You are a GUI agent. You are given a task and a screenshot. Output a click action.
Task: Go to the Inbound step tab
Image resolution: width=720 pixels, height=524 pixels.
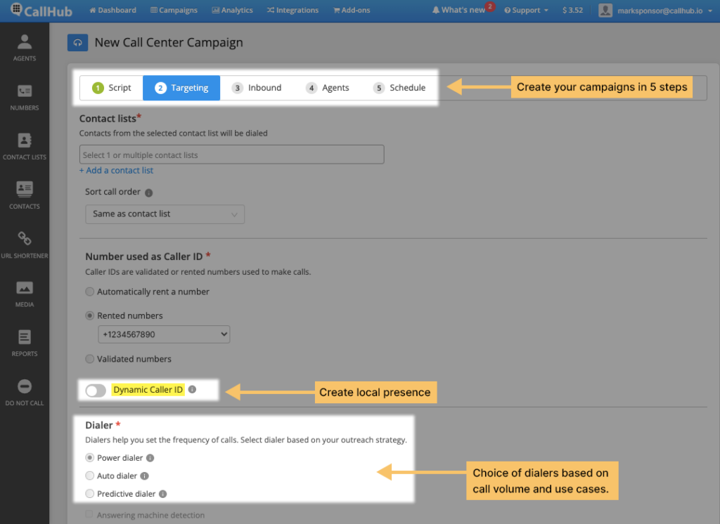pos(256,88)
